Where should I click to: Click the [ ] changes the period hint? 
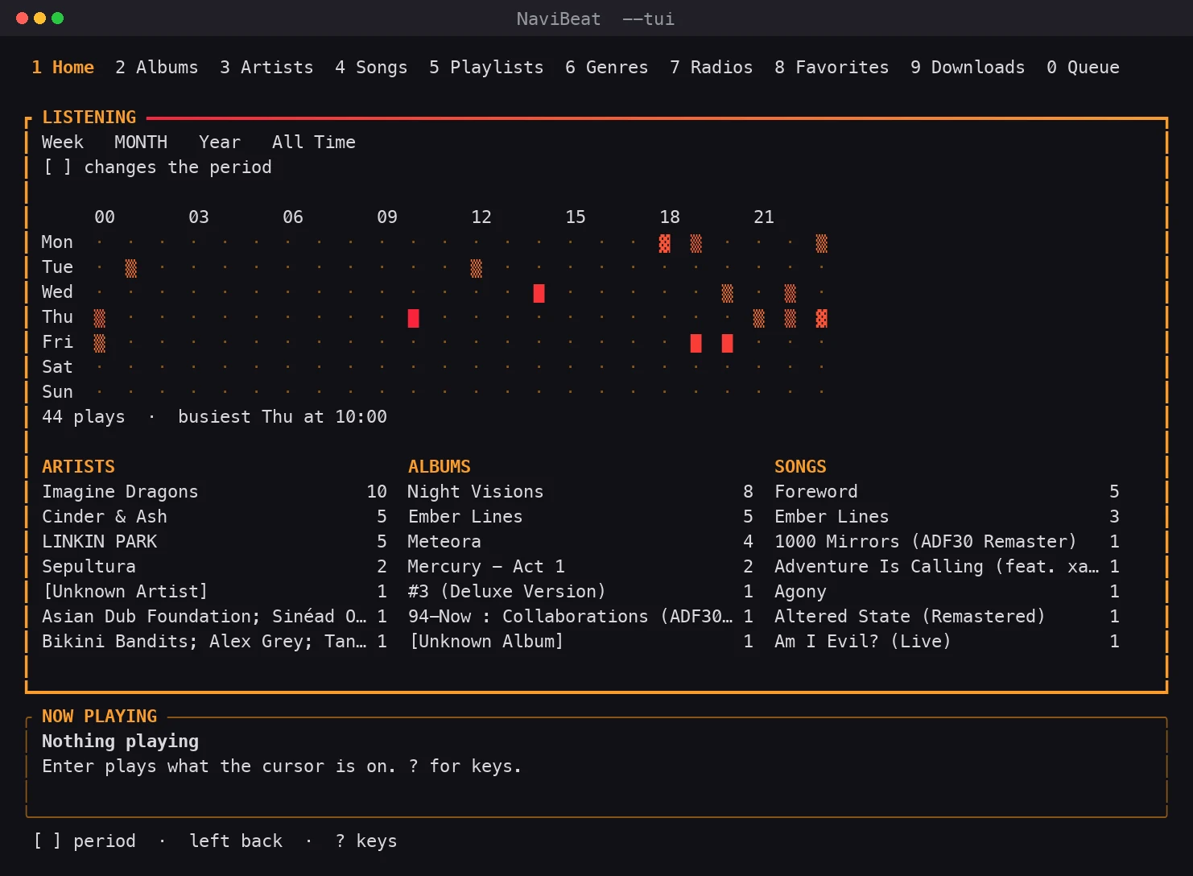click(x=157, y=167)
